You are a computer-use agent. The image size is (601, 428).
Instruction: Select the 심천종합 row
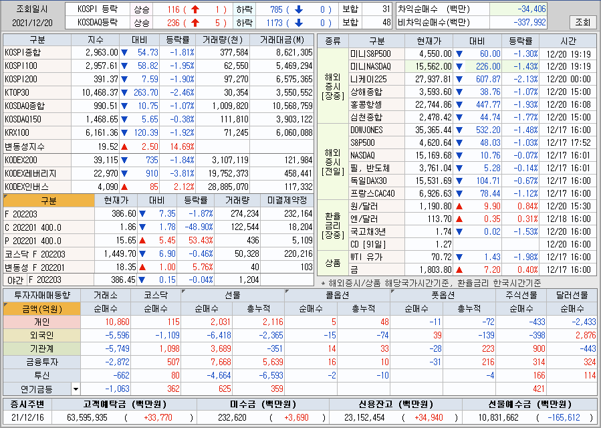473,117
